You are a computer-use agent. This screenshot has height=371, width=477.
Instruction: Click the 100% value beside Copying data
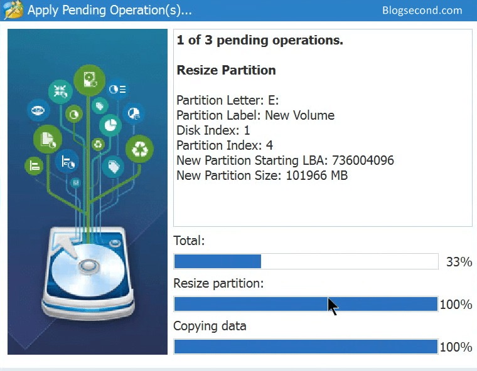[x=456, y=347]
